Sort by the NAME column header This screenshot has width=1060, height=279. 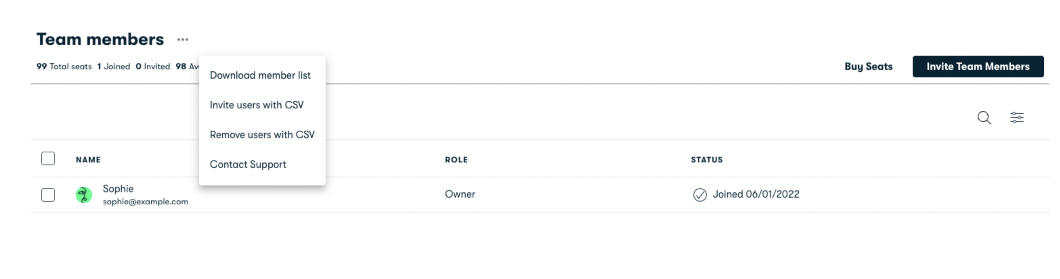[x=88, y=160]
